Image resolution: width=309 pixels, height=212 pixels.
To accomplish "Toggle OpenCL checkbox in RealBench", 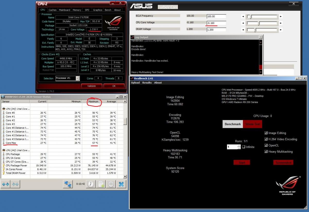I will (x=266, y=145).
